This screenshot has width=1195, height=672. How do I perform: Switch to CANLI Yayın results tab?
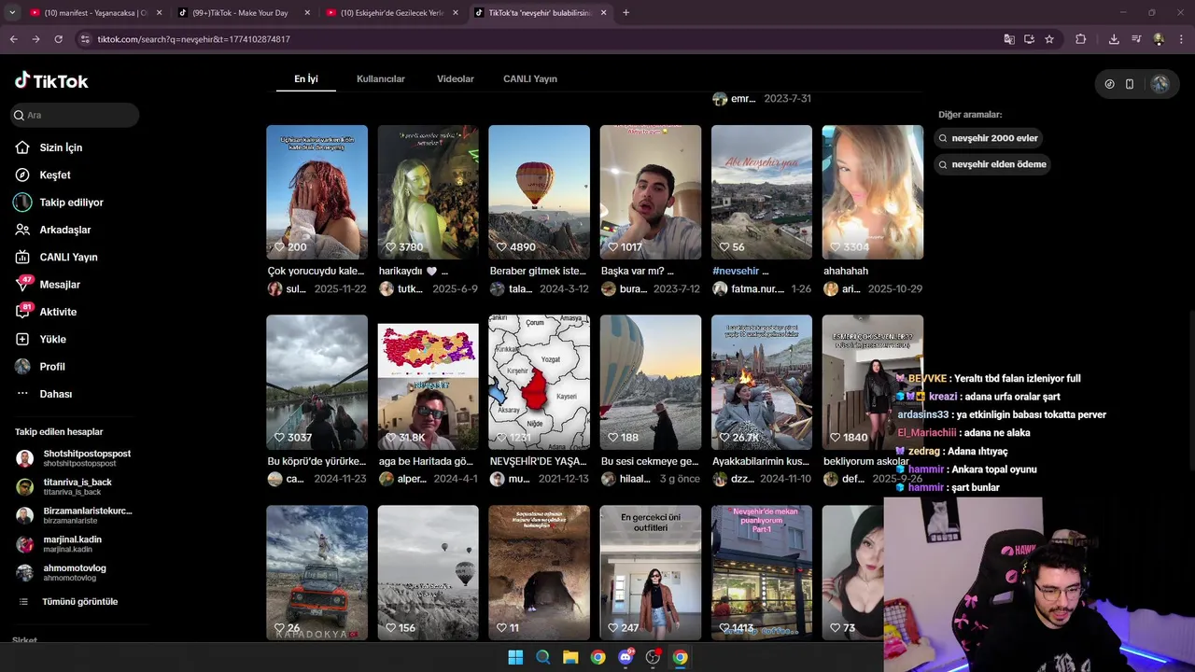click(x=530, y=78)
